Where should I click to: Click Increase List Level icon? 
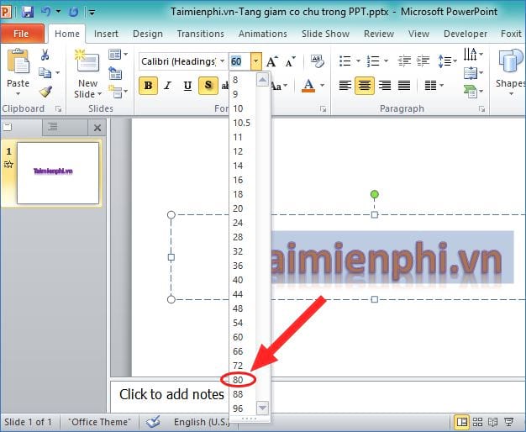coord(423,61)
